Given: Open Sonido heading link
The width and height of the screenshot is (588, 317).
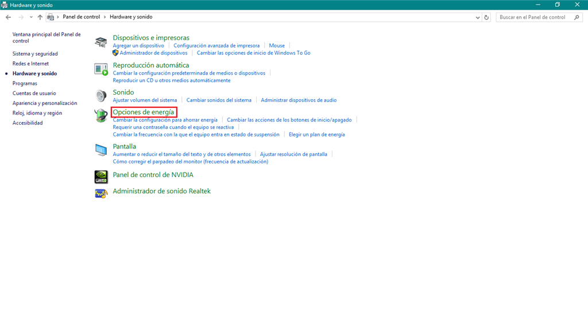Looking at the screenshot, I should pyautogui.click(x=123, y=92).
